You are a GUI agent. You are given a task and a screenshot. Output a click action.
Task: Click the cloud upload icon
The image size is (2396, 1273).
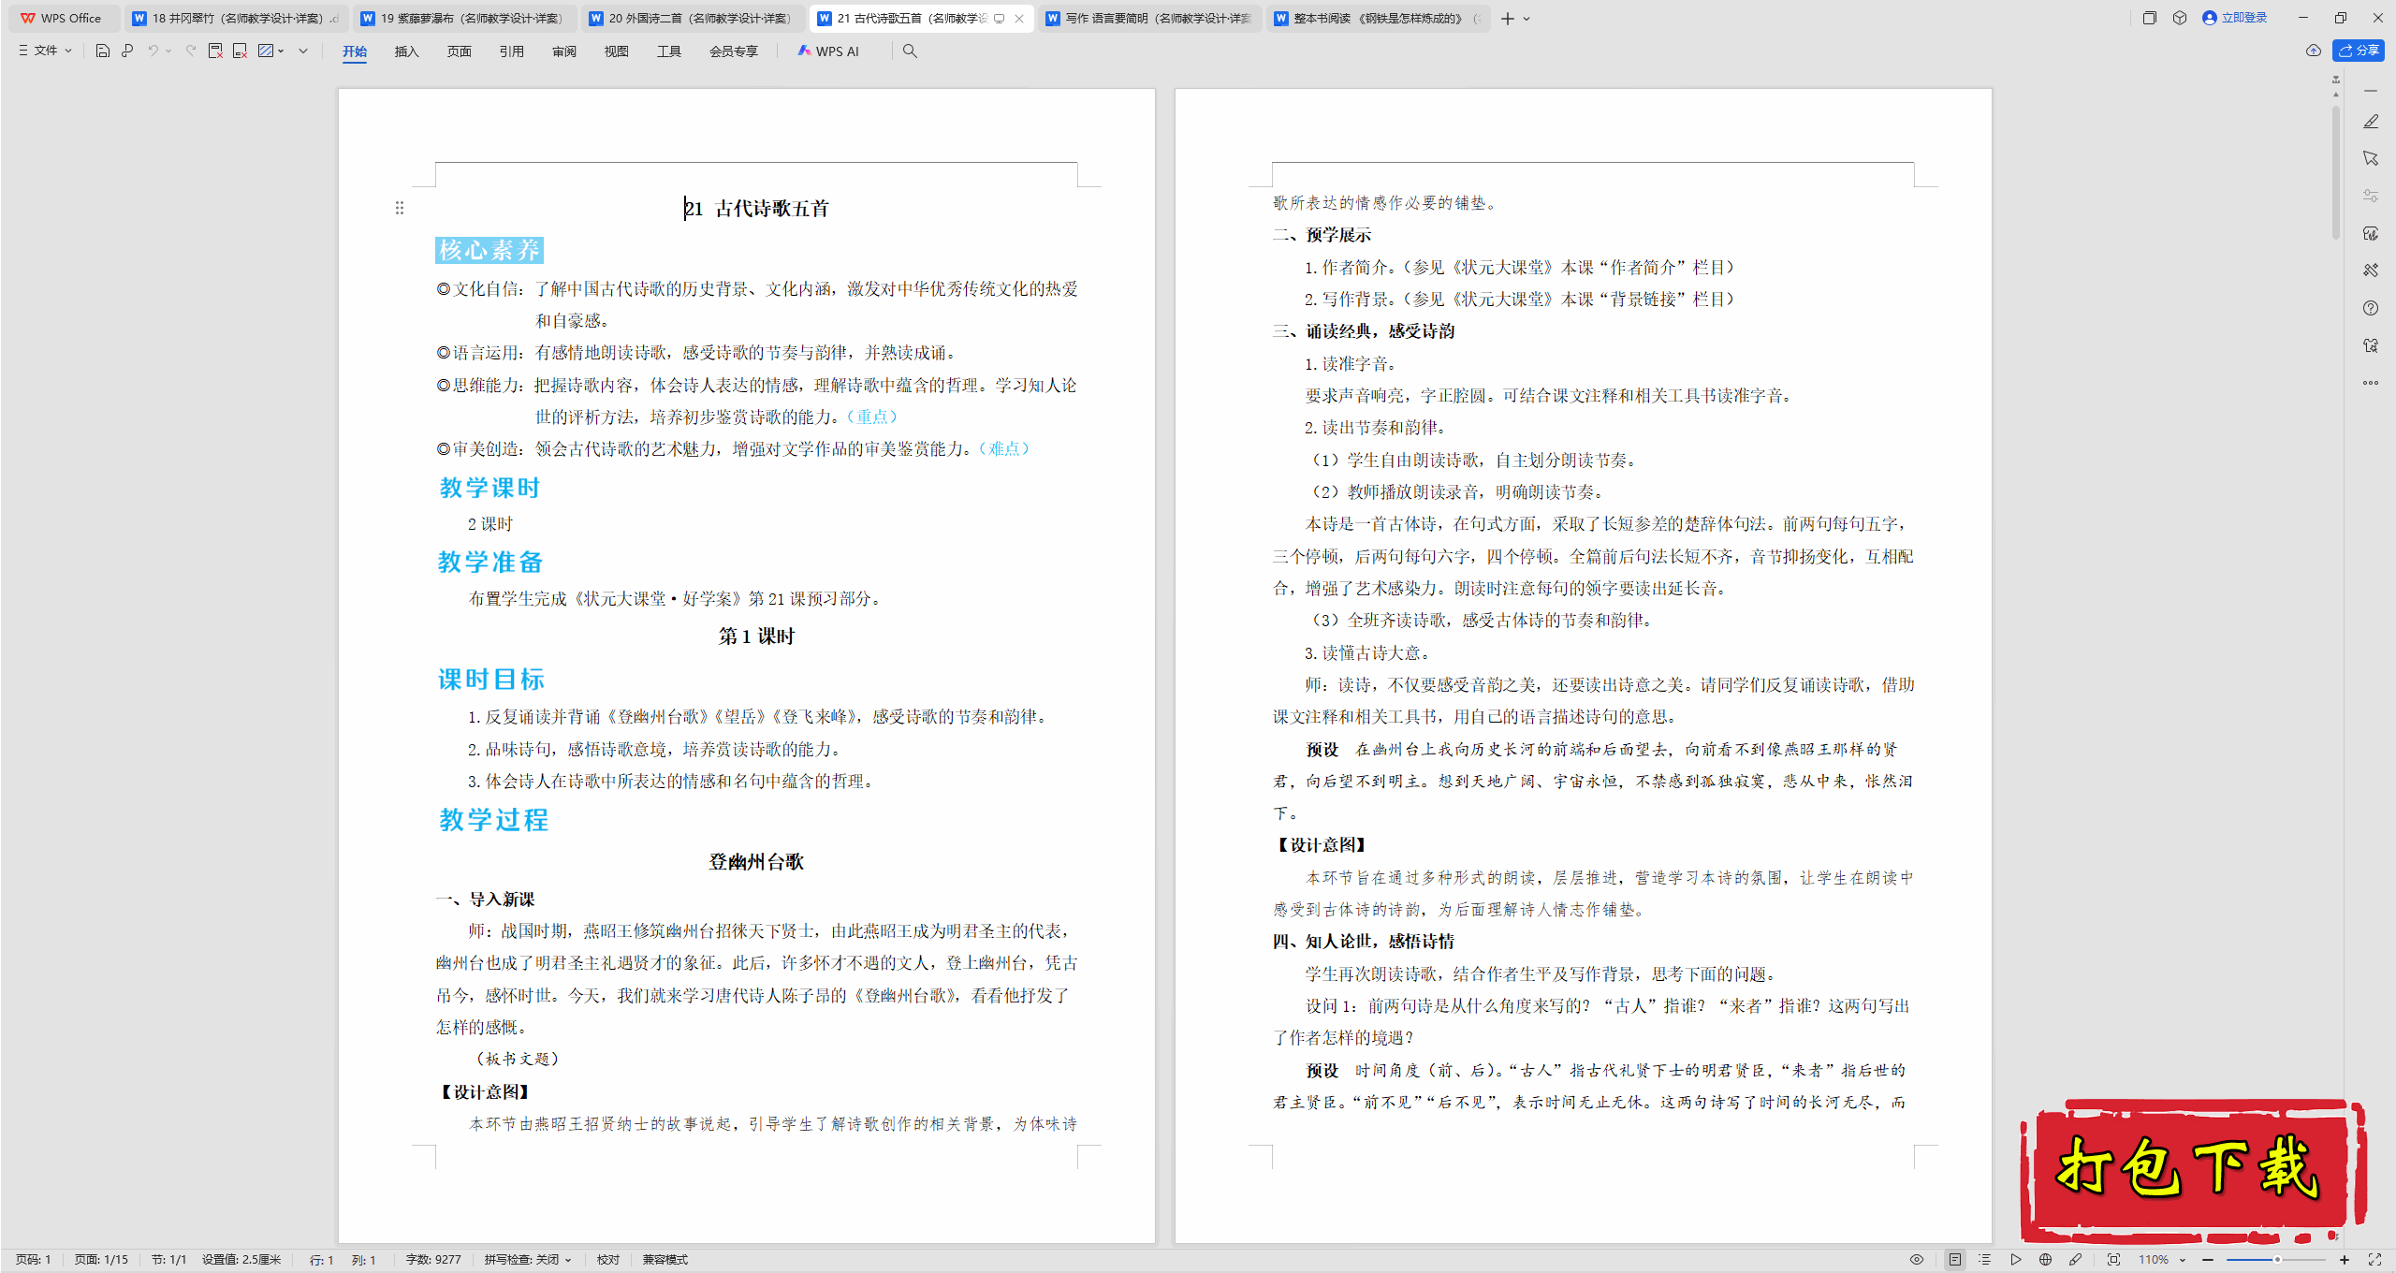[x=2313, y=51]
